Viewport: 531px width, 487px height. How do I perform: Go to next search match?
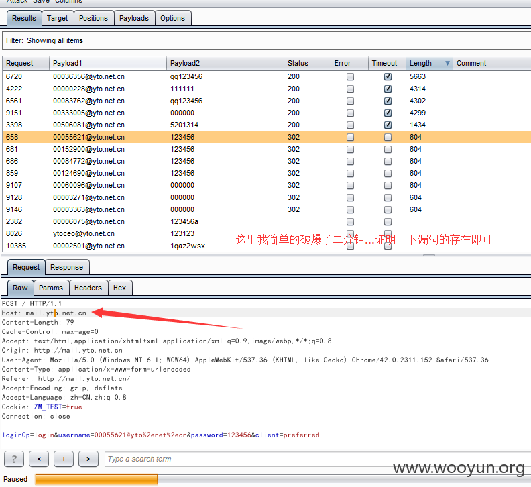click(88, 459)
